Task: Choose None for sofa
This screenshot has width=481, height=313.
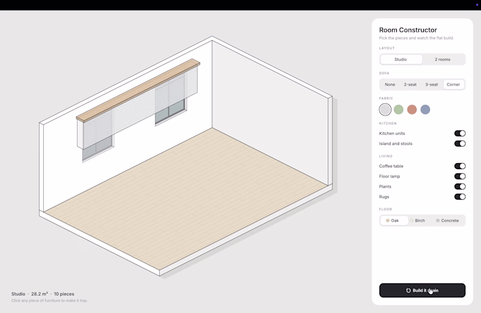Action: click(x=390, y=84)
